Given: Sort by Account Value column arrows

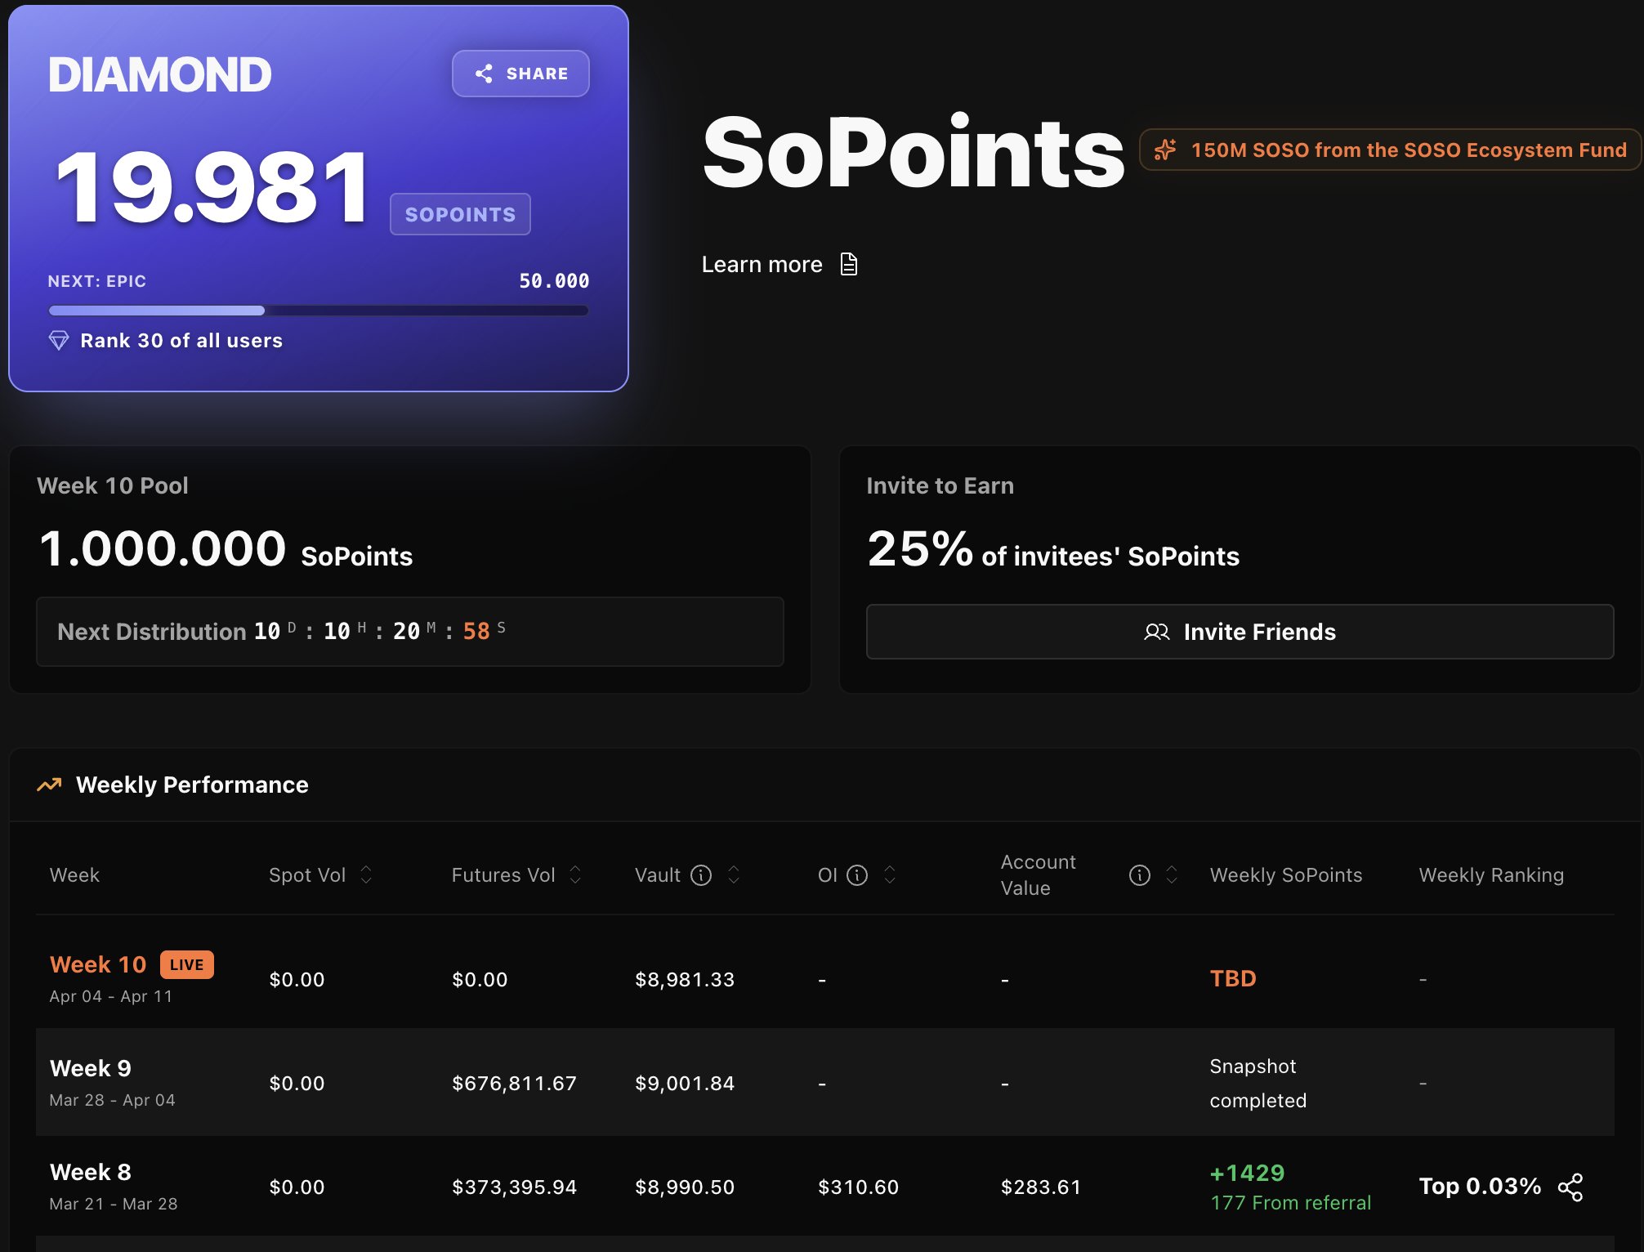Looking at the screenshot, I should point(1171,875).
